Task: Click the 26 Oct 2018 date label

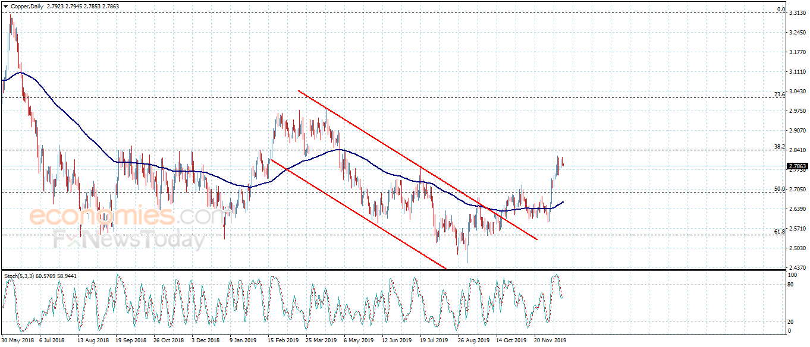Action: pos(168,340)
